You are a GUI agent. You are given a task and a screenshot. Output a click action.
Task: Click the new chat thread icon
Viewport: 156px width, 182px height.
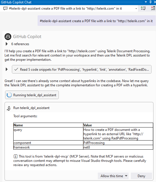(143, 8)
